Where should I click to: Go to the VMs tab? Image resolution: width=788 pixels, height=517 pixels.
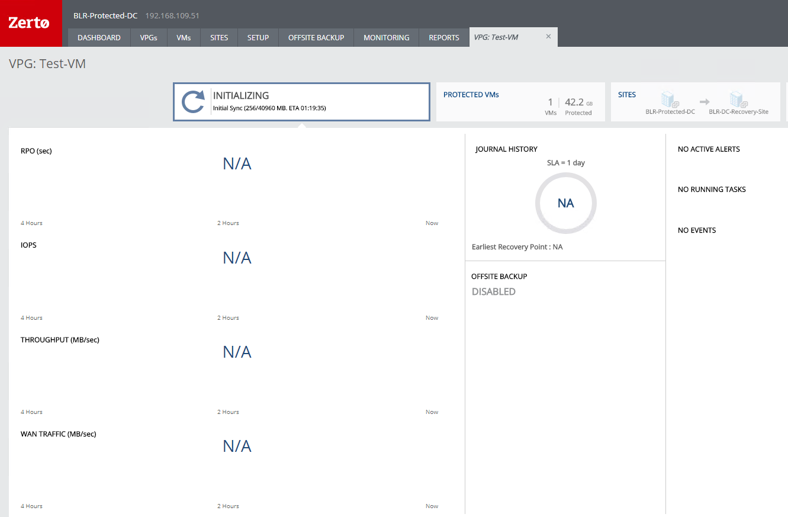point(184,37)
